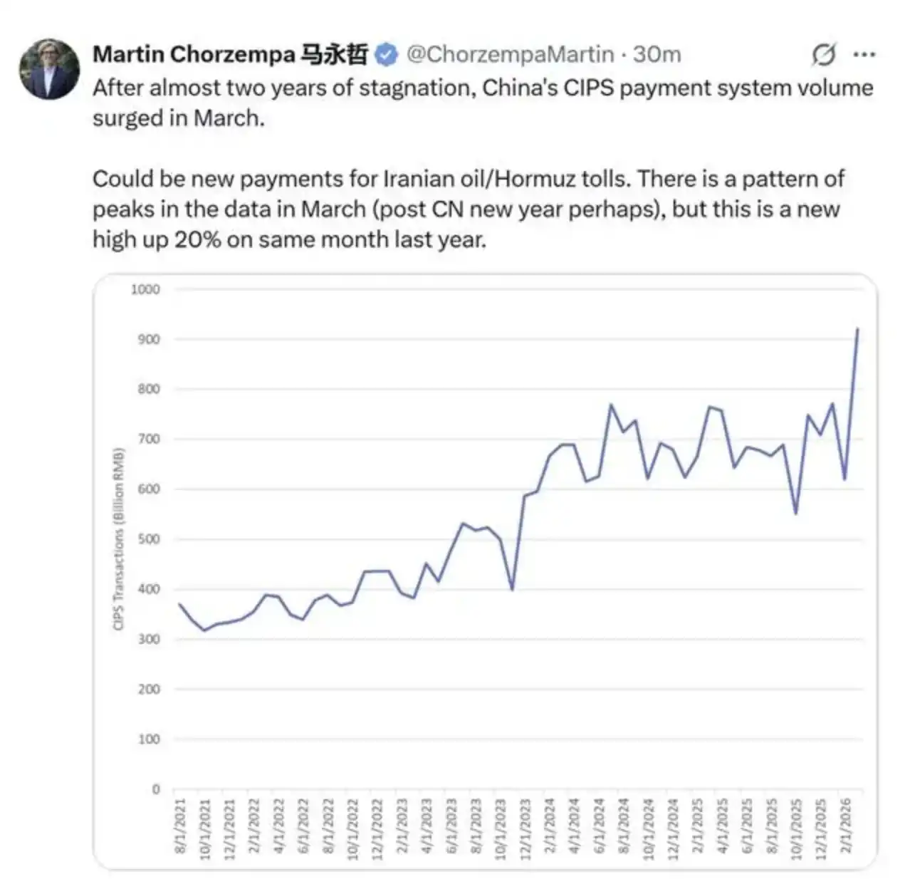Click the blue verified badge

click(386, 55)
